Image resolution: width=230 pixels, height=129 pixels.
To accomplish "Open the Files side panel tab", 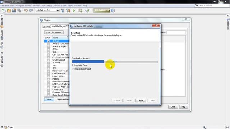I will 2,45.
